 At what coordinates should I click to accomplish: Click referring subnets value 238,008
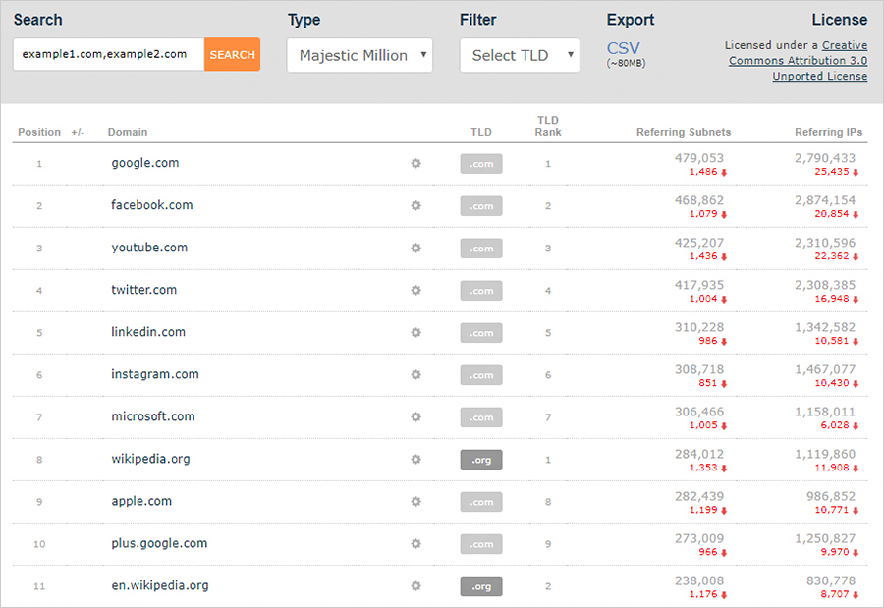(x=699, y=581)
